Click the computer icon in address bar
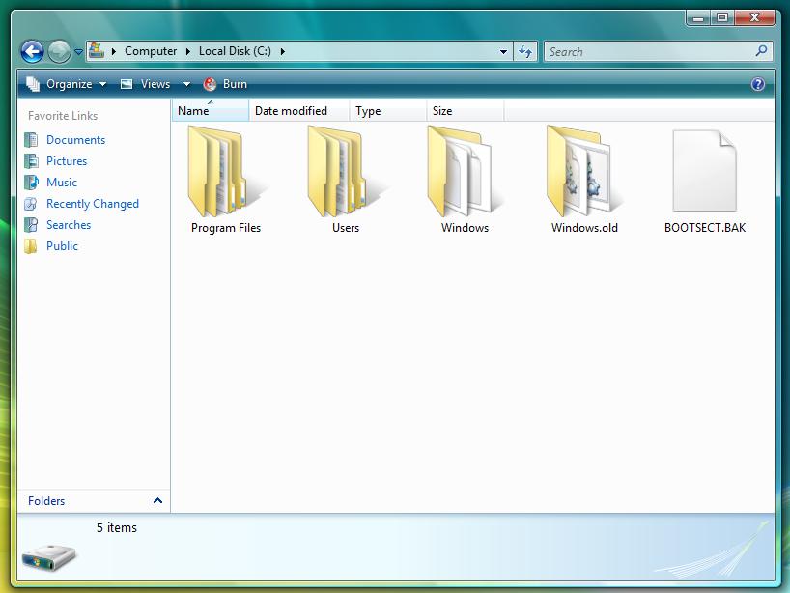This screenshot has height=593, width=790. click(x=97, y=51)
